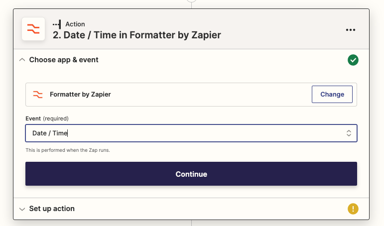The height and width of the screenshot is (226, 384).
Task: Select the Set up action section title
Action: point(52,209)
